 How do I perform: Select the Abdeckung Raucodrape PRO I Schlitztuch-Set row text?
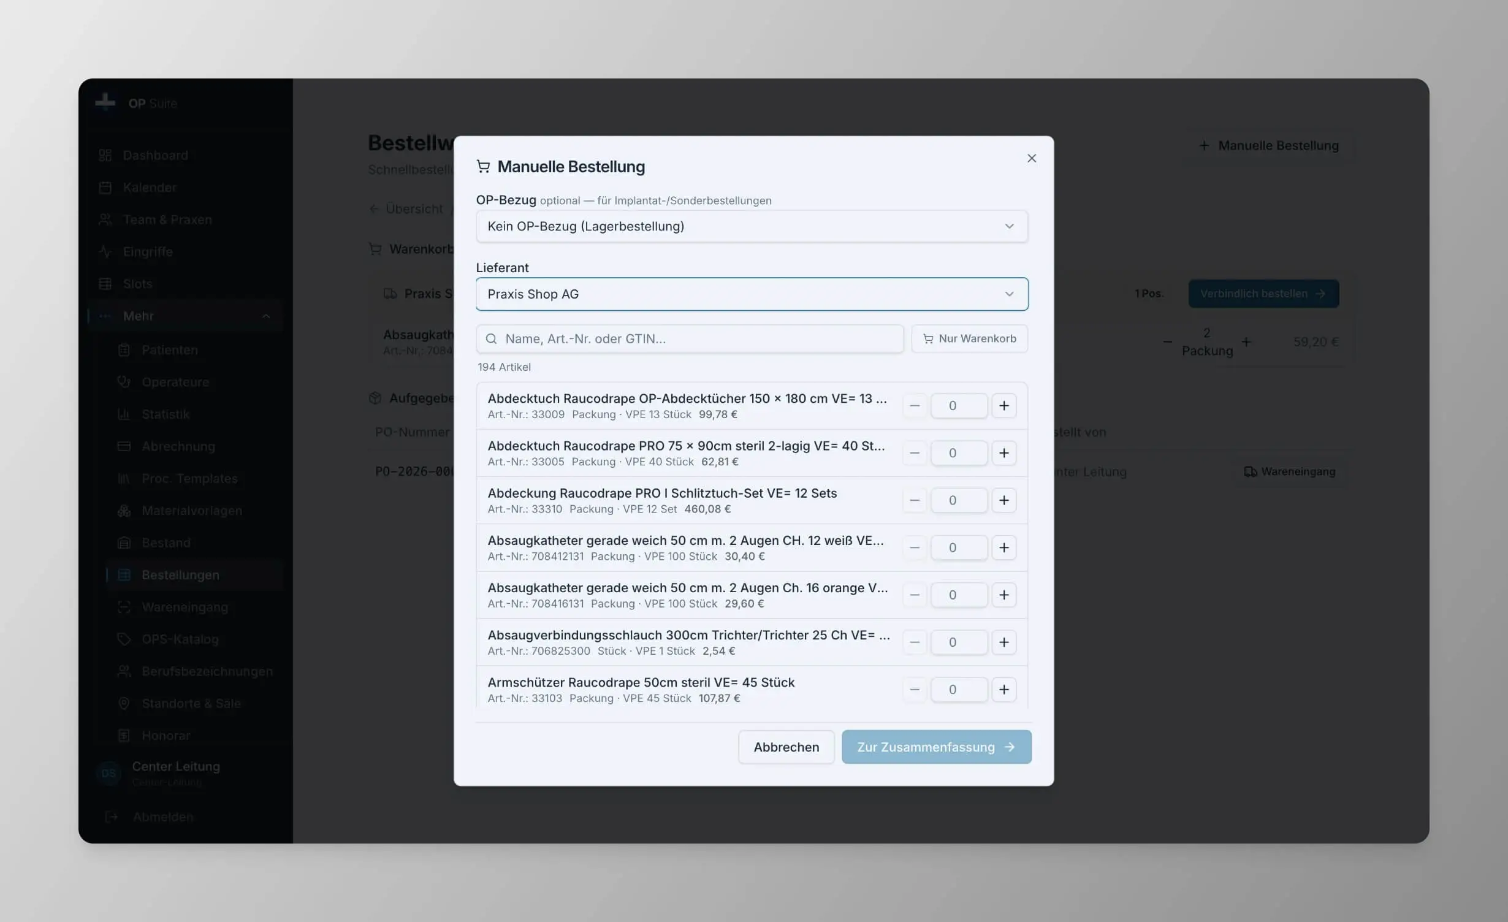[x=662, y=493]
